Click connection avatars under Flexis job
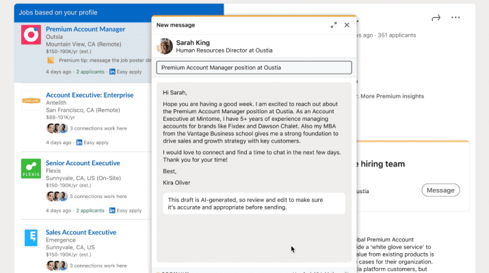489x273 pixels. pos(57,197)
